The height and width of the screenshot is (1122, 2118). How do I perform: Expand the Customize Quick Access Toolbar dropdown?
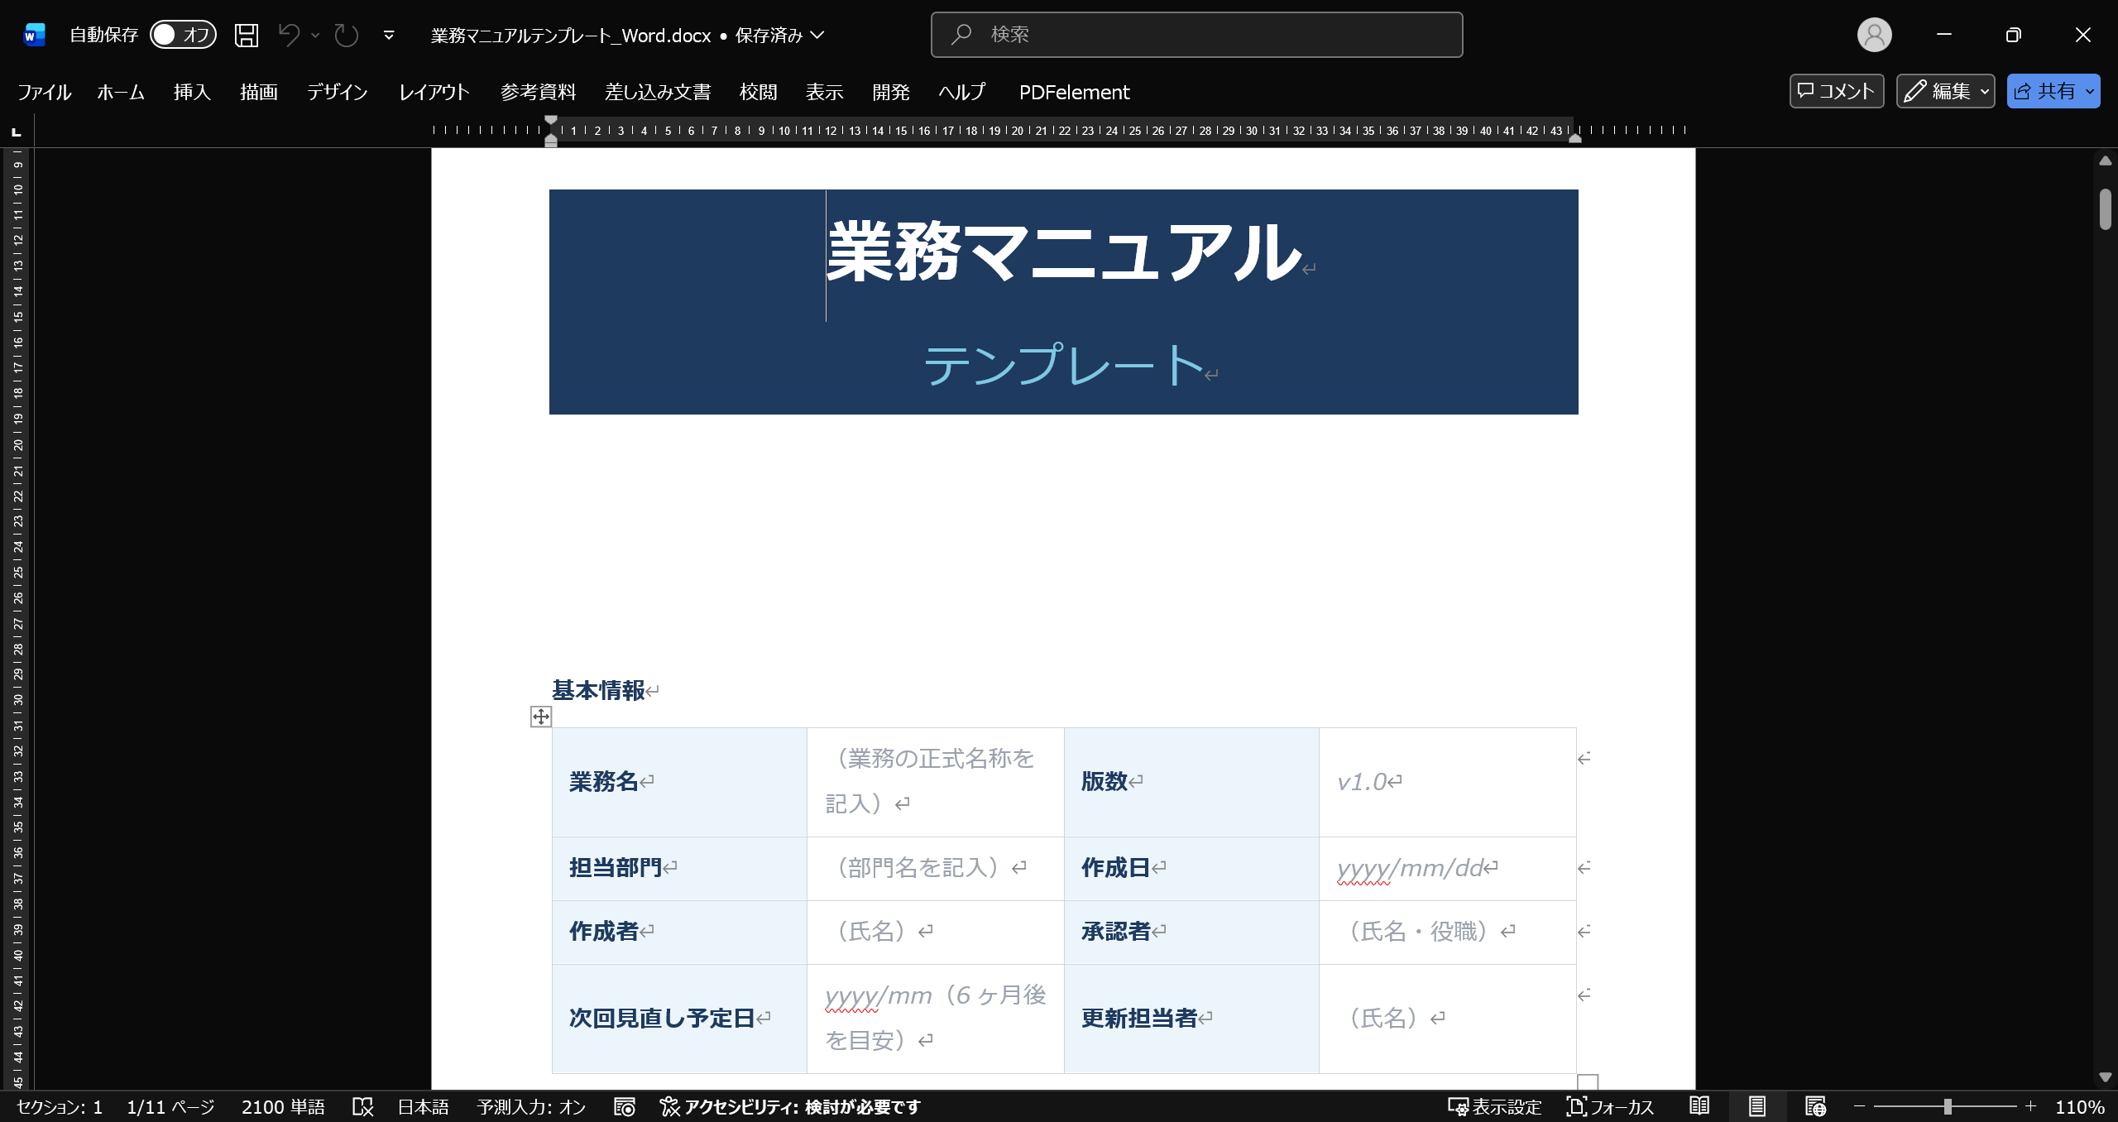click(x=389, y=35)
